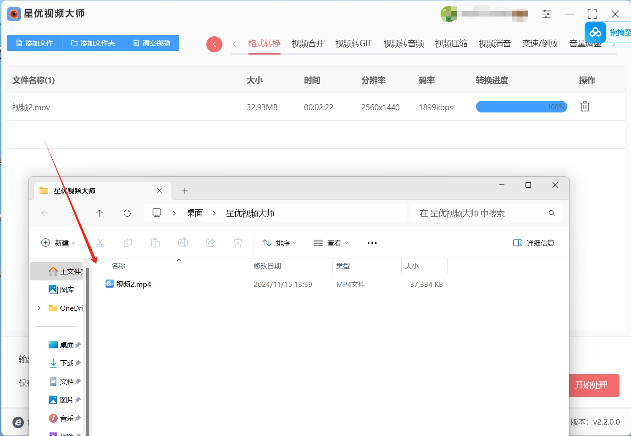Switch to the 变速/倒放 tab
This screenshot has width=631, height=436.
point(540,44)
